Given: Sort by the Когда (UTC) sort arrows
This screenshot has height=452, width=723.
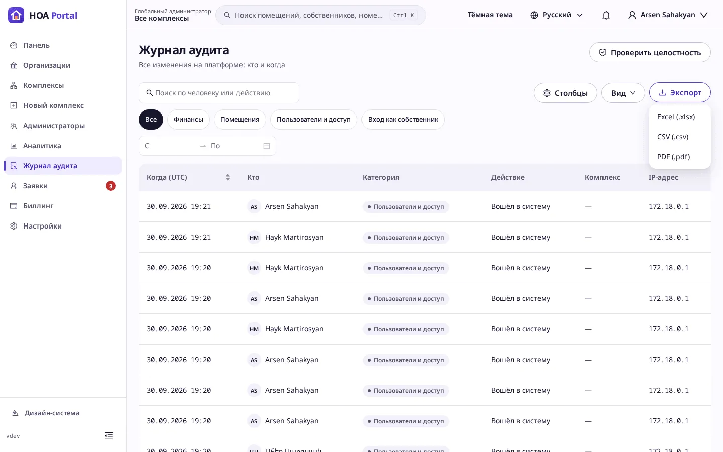Looking at the screenshot, I should coord(228,177).
